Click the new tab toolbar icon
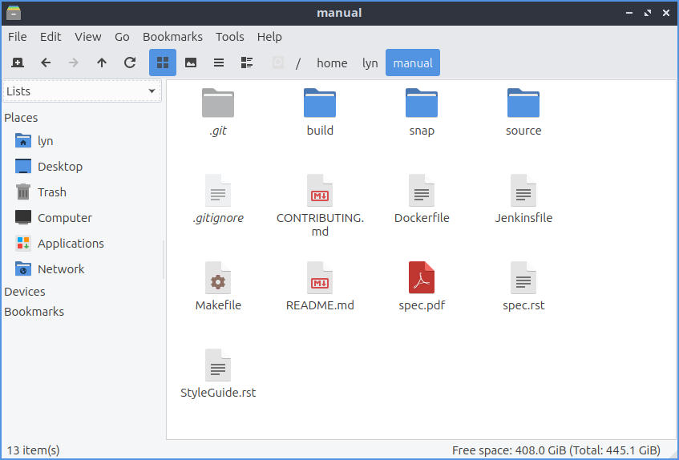 point(18,63)
